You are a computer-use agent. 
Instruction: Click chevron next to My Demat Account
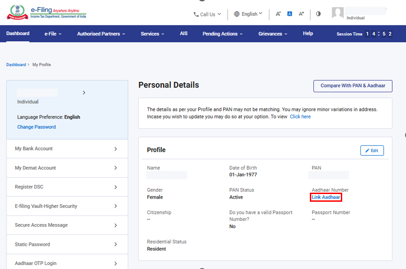click(115, 168)
